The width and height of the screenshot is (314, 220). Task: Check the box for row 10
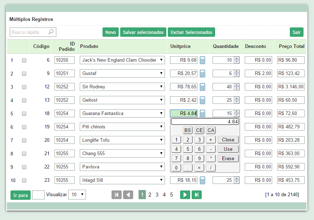[24, 180]
